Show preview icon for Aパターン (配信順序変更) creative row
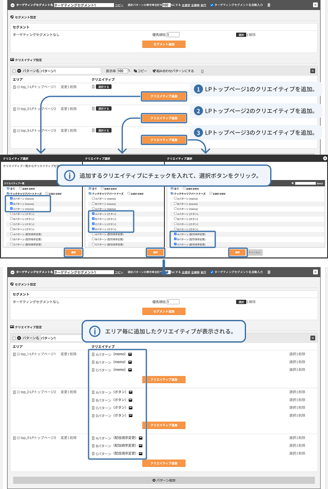The width and height of the screenshot is (328, 489). click(141, 438)
